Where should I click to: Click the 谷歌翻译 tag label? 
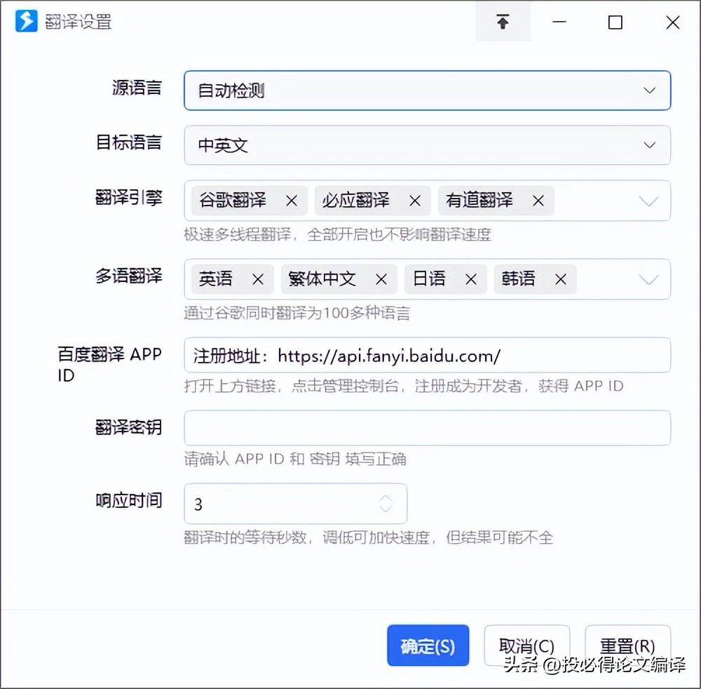[x=233, y=200]
